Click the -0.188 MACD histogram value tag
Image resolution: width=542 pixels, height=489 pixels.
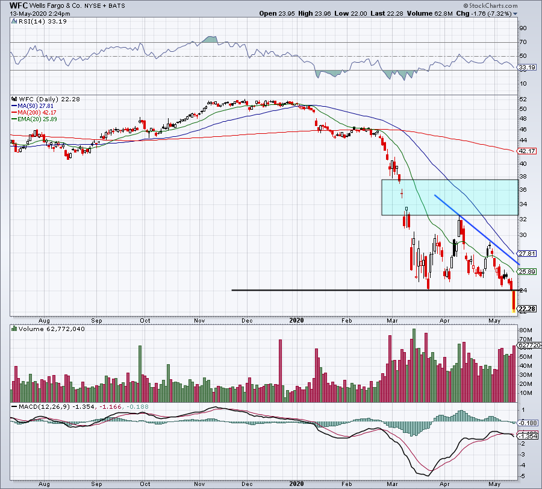pos(528,423)
